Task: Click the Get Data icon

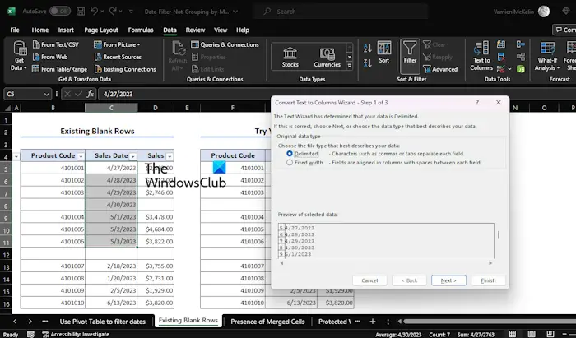Action: (x=19, y=56)
